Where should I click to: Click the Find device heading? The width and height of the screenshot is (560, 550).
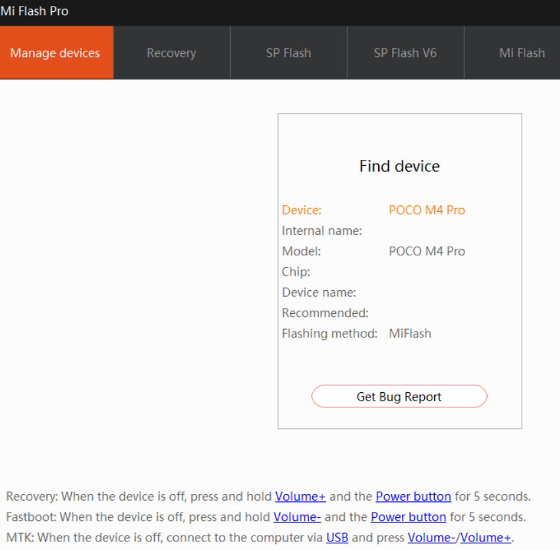[399, 166]
